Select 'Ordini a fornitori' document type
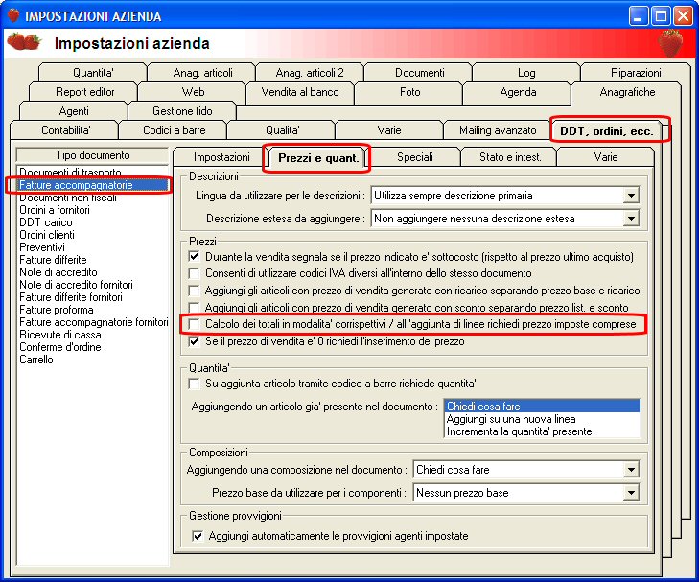The image size is (699, 582). (x=93, y=209)
